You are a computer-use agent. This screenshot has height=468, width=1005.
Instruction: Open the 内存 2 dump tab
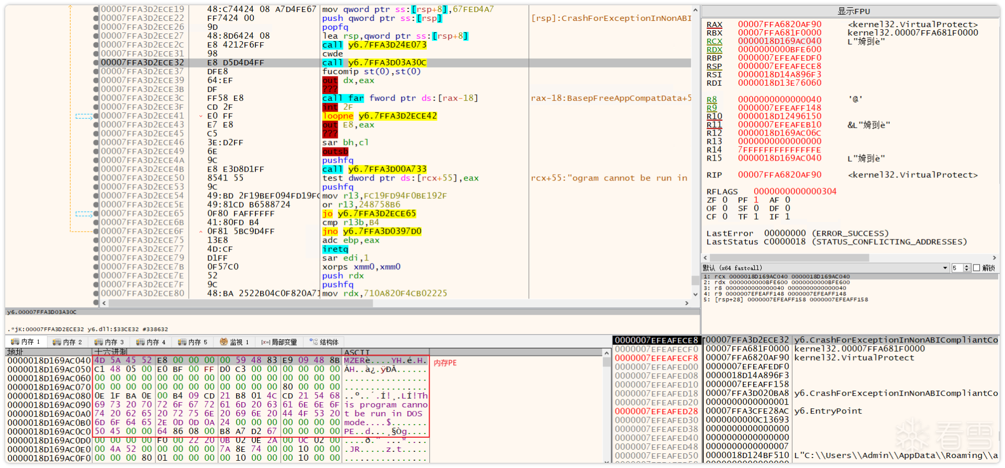pyautogui.click(x=68, y=342)
